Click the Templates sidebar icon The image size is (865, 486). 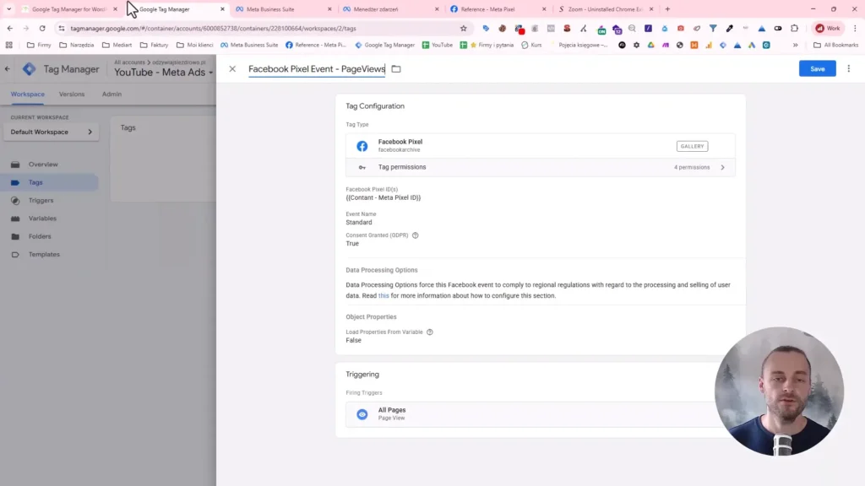point(15,255)
